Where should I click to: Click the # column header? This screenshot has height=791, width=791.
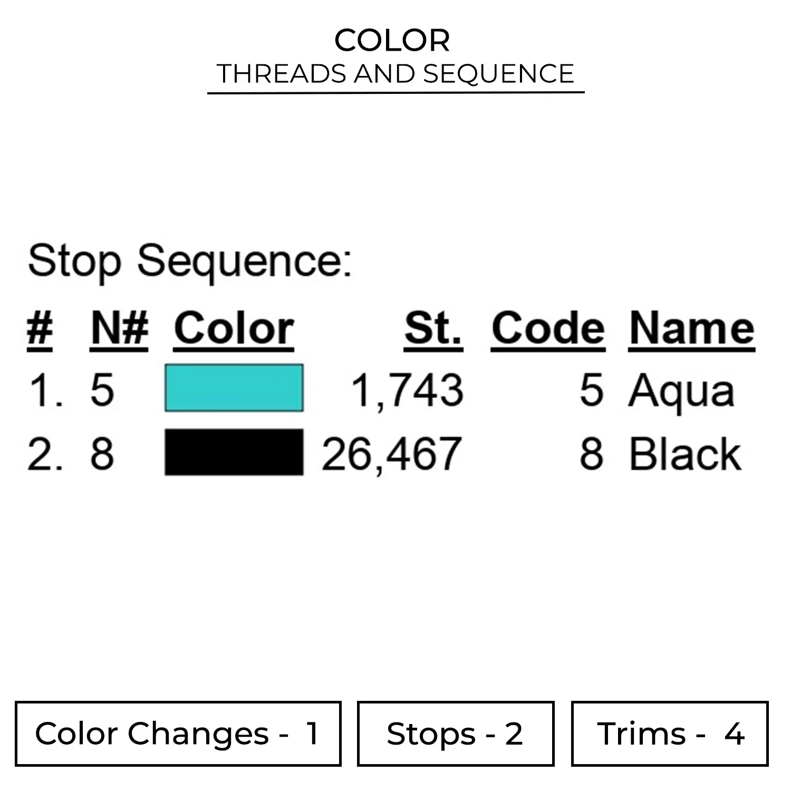[40, 329]
